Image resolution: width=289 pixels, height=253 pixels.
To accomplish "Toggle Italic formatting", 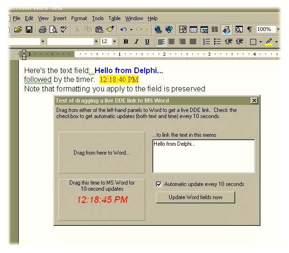I will coord(136,42).
